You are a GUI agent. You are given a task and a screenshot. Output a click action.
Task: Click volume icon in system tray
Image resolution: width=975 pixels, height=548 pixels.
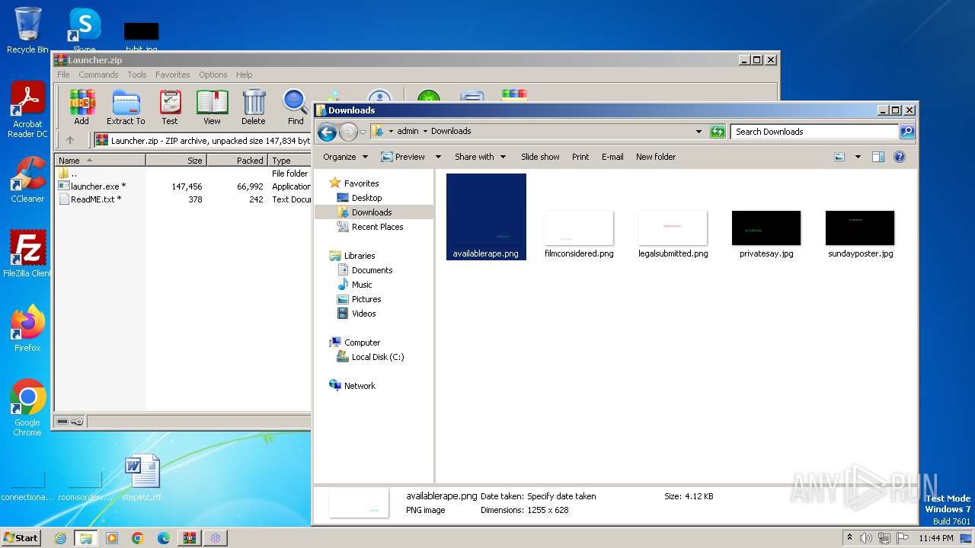pos(866,538)
